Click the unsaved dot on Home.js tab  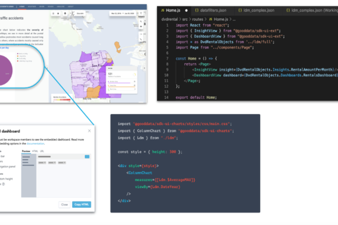pos(186,11)
